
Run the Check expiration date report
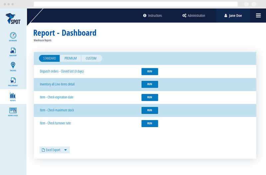pos(150,97)
